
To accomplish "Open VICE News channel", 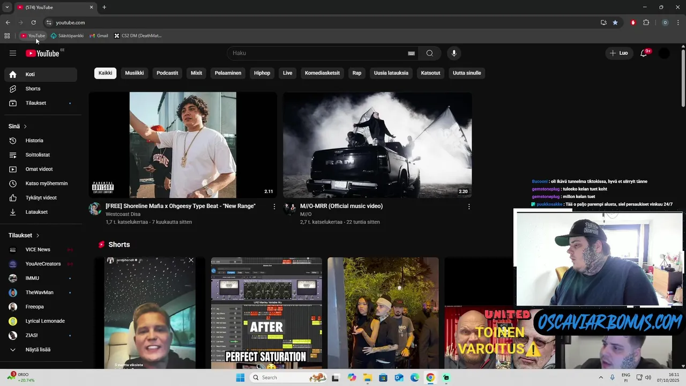I will click(x=41, y=249).
